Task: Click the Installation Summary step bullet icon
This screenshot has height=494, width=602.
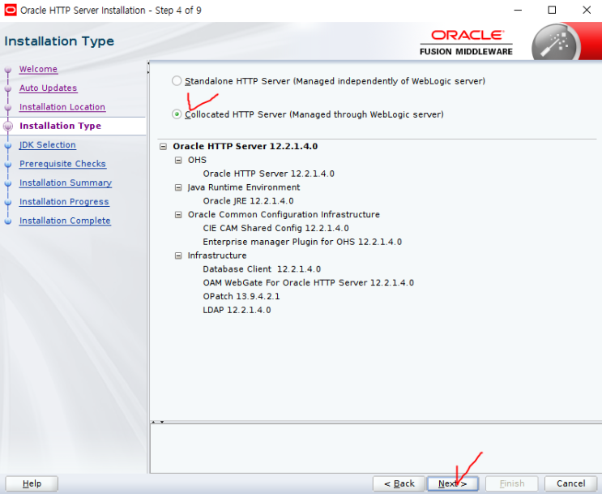Action: pyautogui.click(x=7, y=183)
